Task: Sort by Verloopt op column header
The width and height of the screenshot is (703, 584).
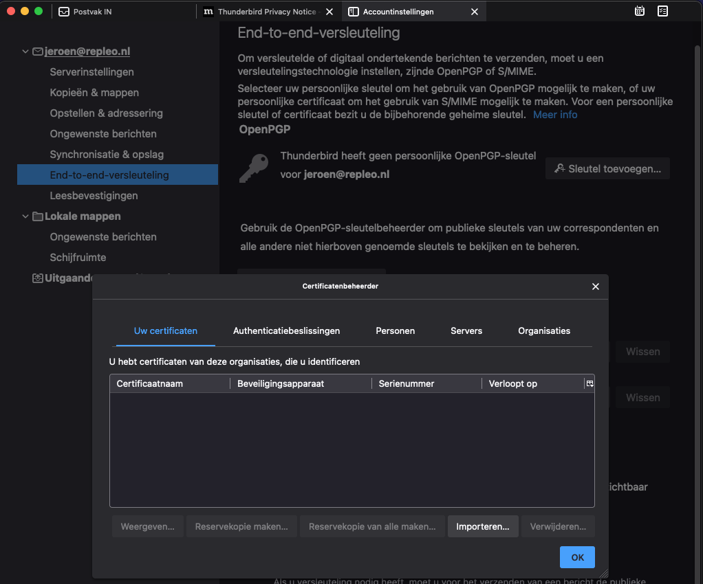Action: pyautogui.click(x=533, y=383)
